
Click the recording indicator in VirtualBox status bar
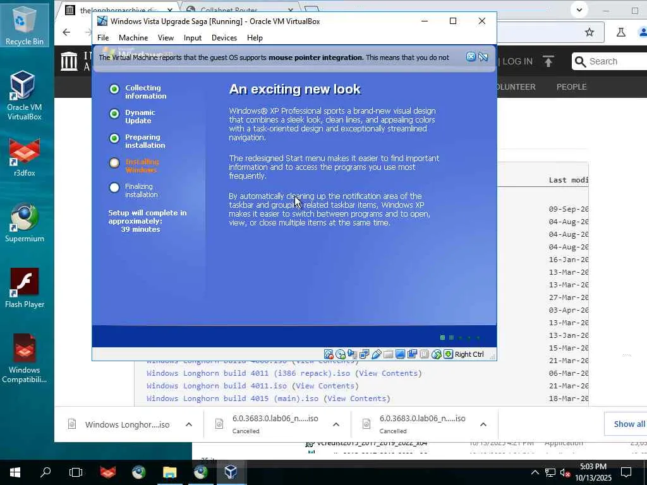412,354
